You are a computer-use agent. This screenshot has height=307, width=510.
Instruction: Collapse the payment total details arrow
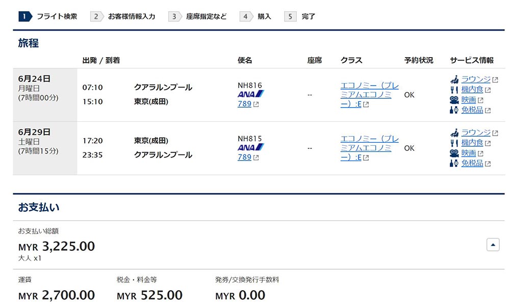[x=493, y=245]
